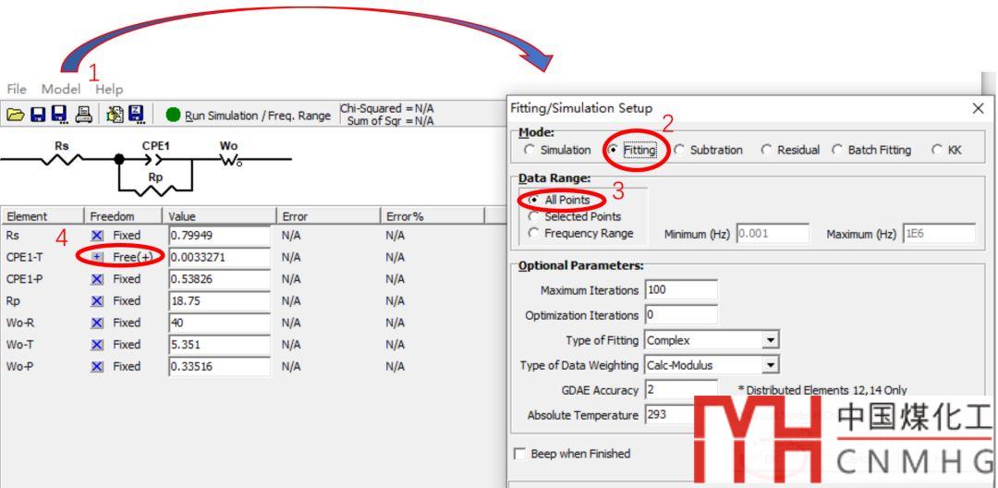
Task: Toggle Wo-P freedom Fixed icon
Action: 97,367
